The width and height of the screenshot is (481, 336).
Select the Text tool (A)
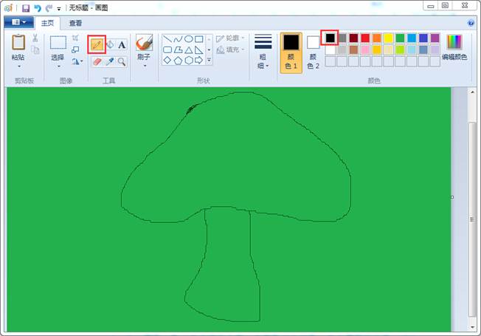(x=122, y=45)
